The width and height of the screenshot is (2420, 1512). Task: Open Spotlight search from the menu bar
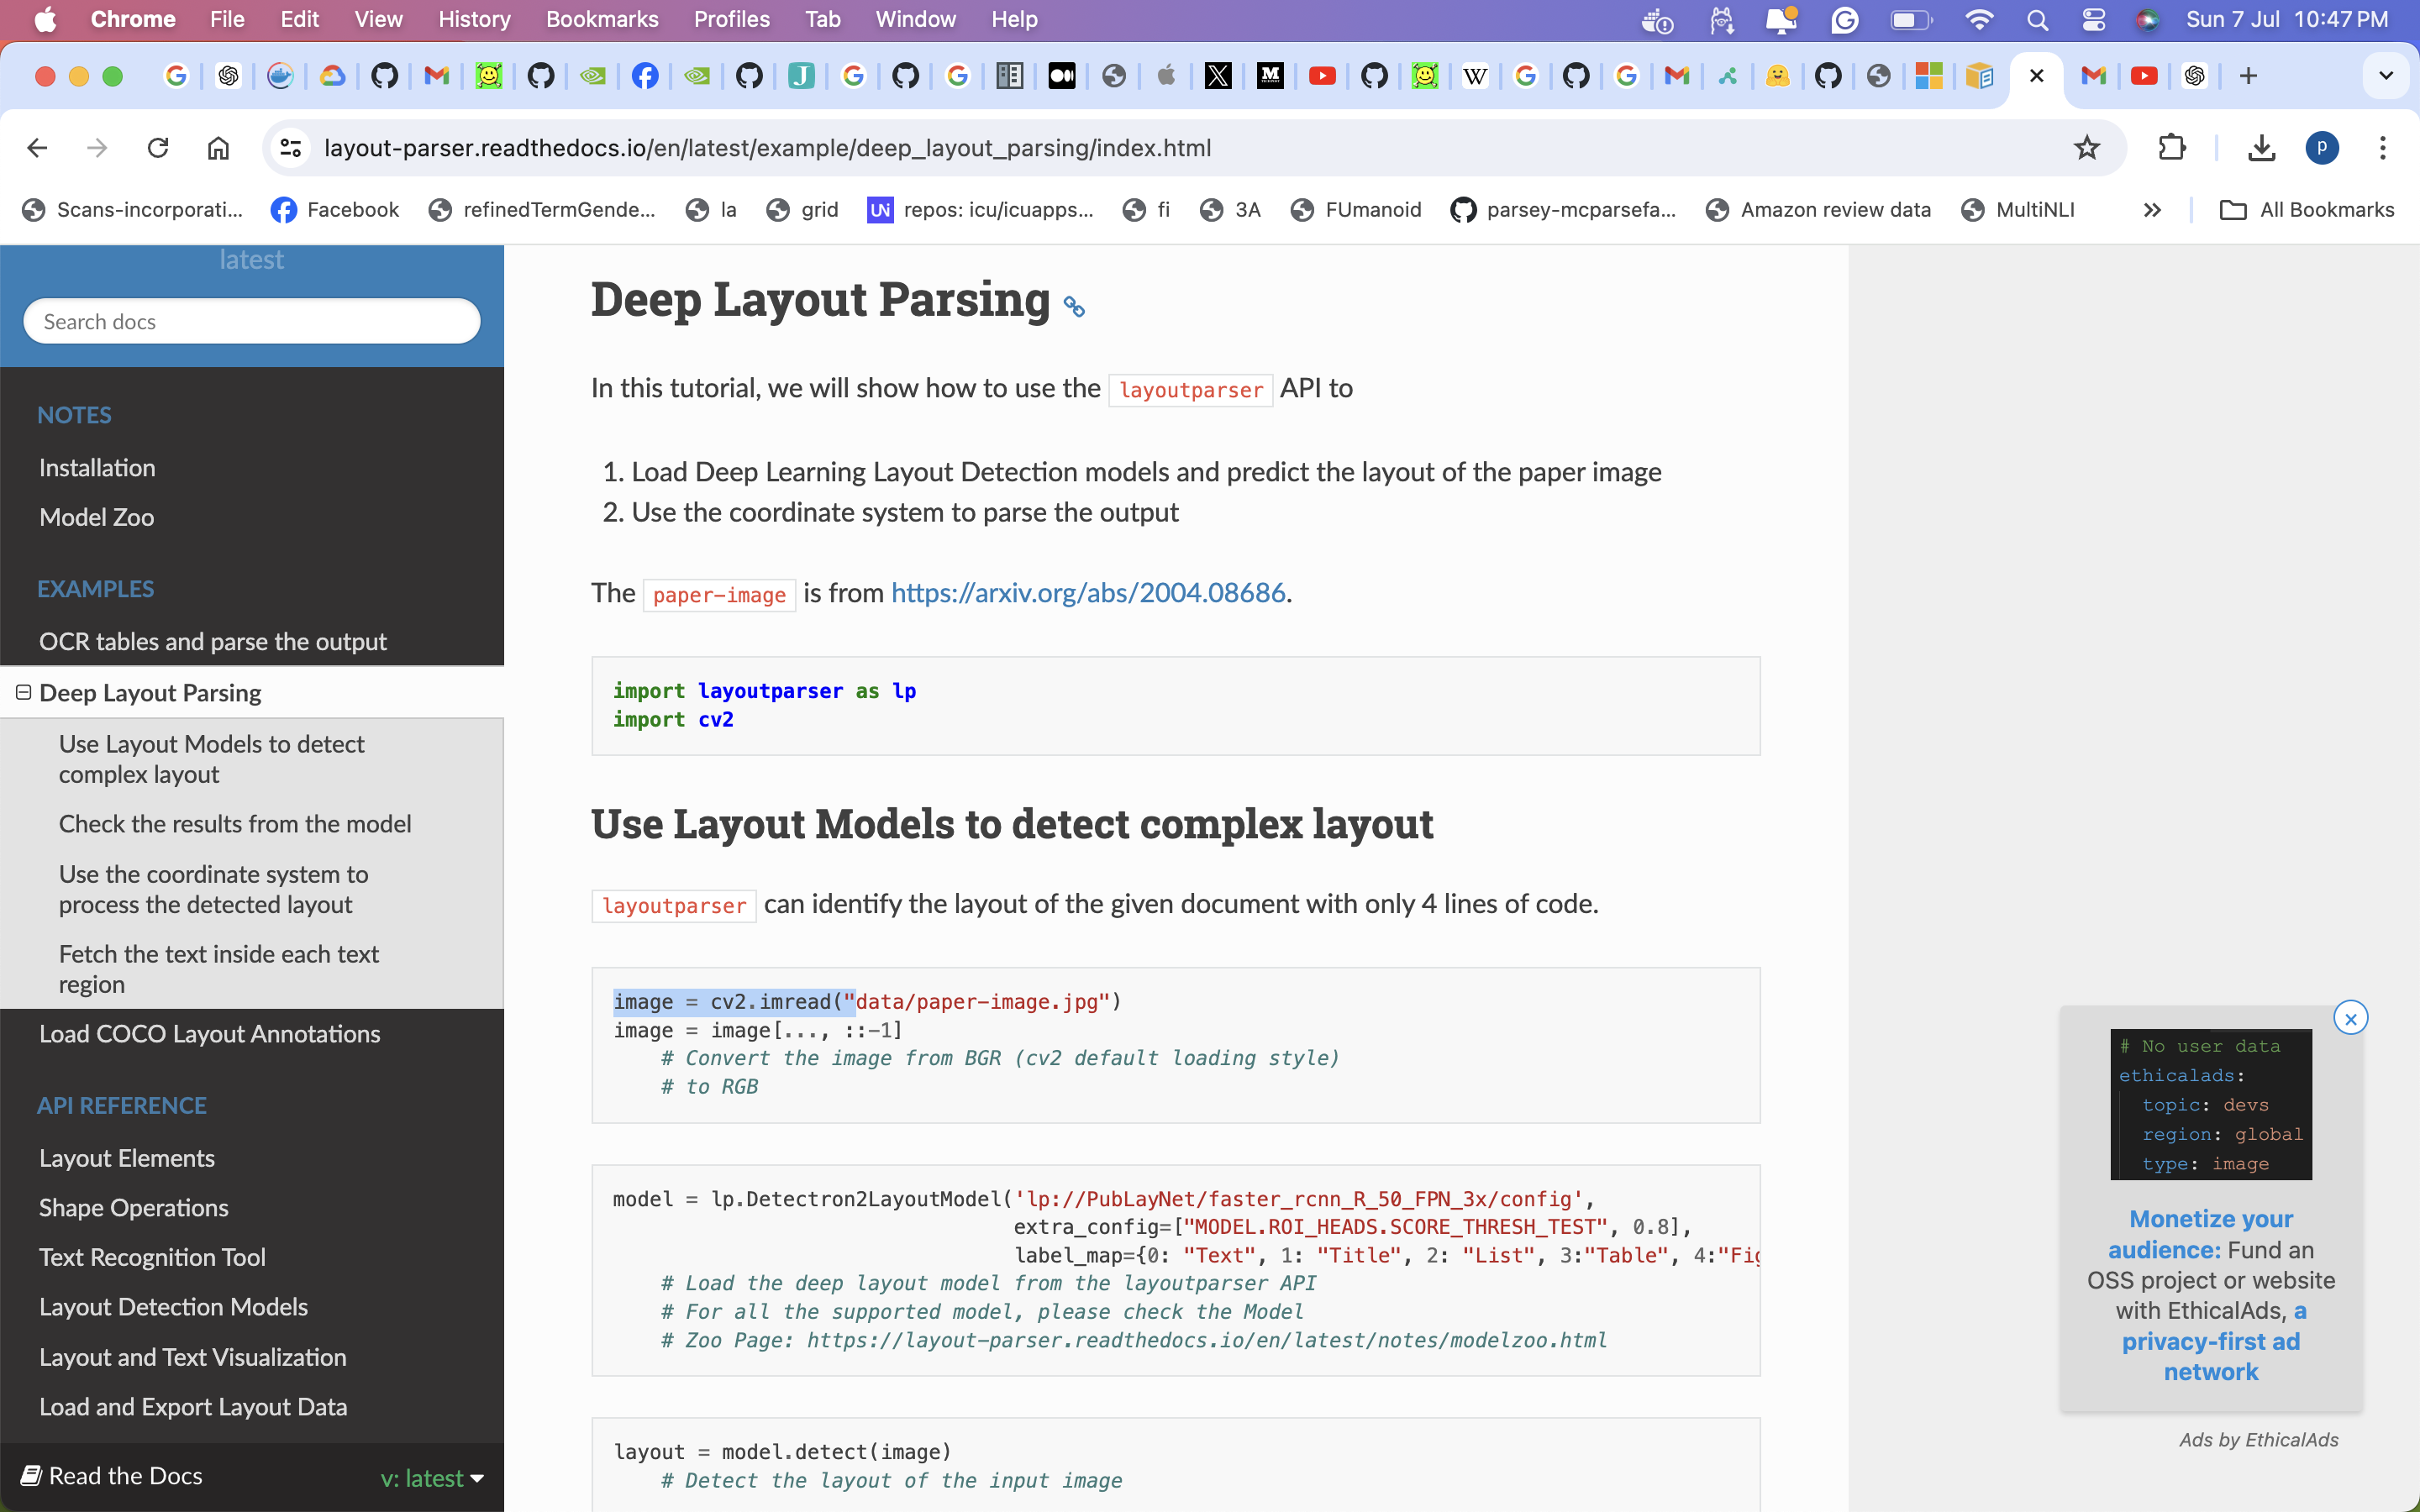click(x=2038, y=19)
